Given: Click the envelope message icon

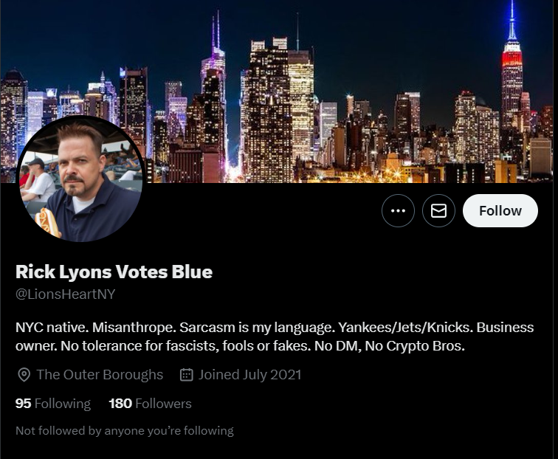Looking at the screenshot, I should tap(438, 210).
